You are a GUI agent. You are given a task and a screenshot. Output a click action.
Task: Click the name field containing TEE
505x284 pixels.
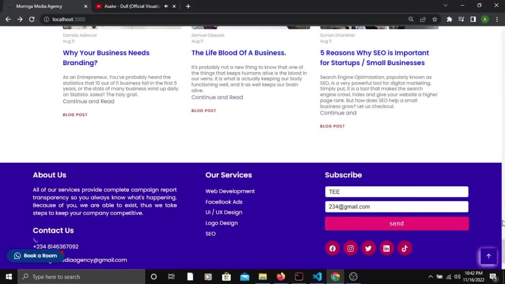396,192
